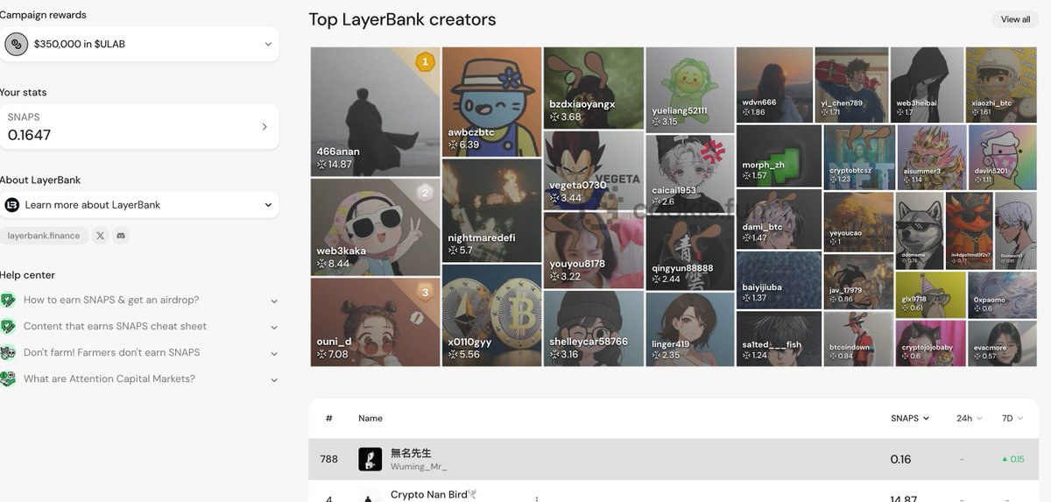Click the LayerBank logo icon beside Learn more
This screenshot has width=1051, height=502.
(x=12, y=205)
